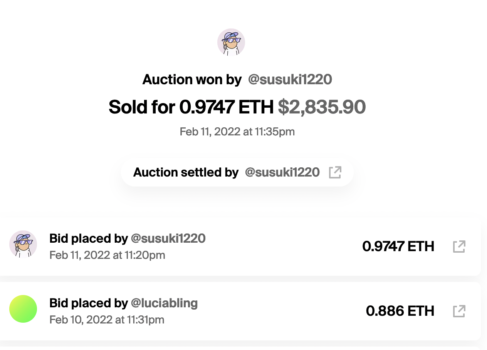Open transaction link icon for 0.9747 ETH bid
487x350 pixels.
pos(459,247)
